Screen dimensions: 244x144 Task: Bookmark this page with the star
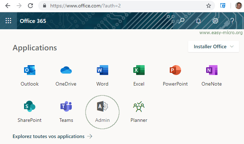click(x=209, y=6)
